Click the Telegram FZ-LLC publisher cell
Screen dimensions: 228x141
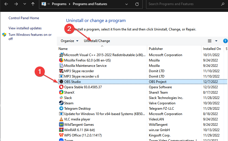pos(161,109)
